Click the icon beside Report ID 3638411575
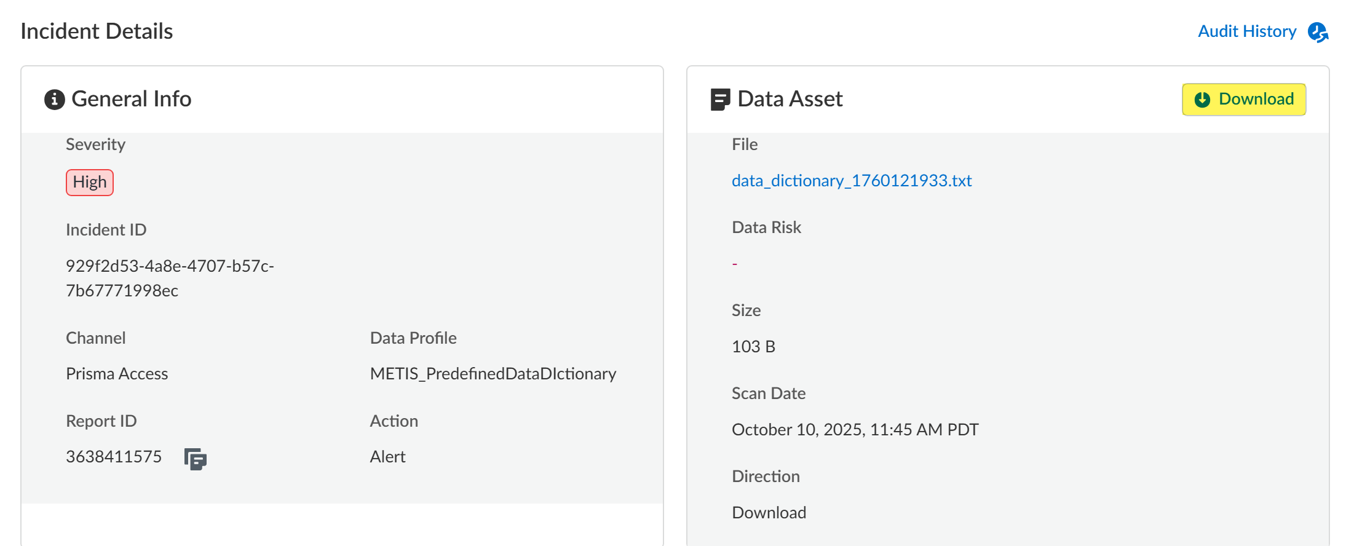 coord(195,459)
